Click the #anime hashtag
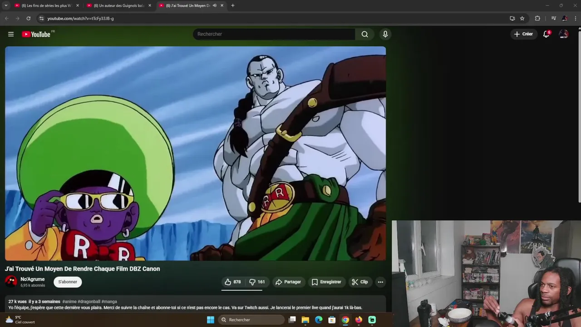This screenshot has height=327, width=581. point(69,302)
